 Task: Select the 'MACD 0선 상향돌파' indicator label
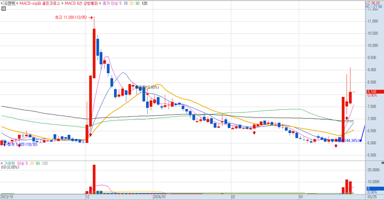[x=81, y=4]
